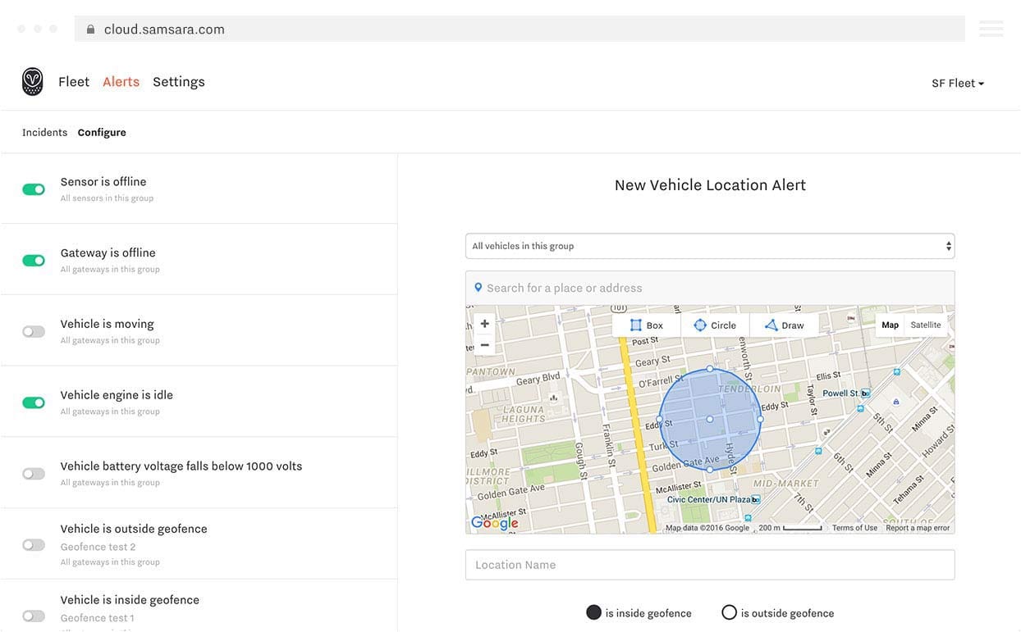The height and width of the screenshot is (632, 1021).
Task: Open the SF Fleet group dropdown
Action: tap(958, 83)
